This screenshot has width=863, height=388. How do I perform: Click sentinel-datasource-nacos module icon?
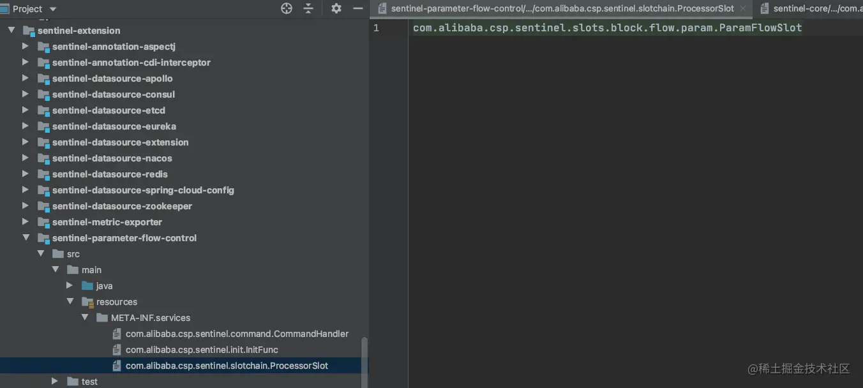pos(43,158)
